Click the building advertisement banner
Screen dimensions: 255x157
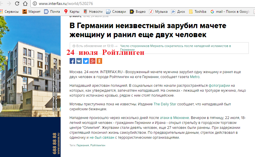(x=30, y=66)
